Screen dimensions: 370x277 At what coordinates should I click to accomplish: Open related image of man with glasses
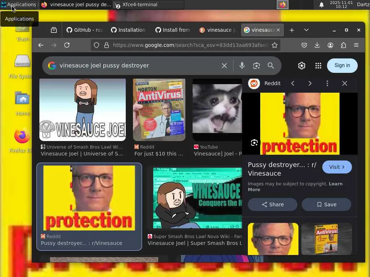pyautogui.click(x=273, y=239)
